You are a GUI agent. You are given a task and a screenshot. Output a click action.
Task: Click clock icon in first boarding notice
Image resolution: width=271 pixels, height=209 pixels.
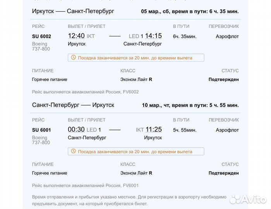[74, 57]
